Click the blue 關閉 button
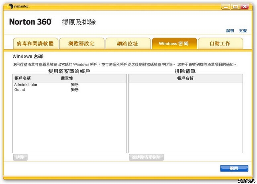This screenshot has width=257, height=184. [x=234, y=168]
